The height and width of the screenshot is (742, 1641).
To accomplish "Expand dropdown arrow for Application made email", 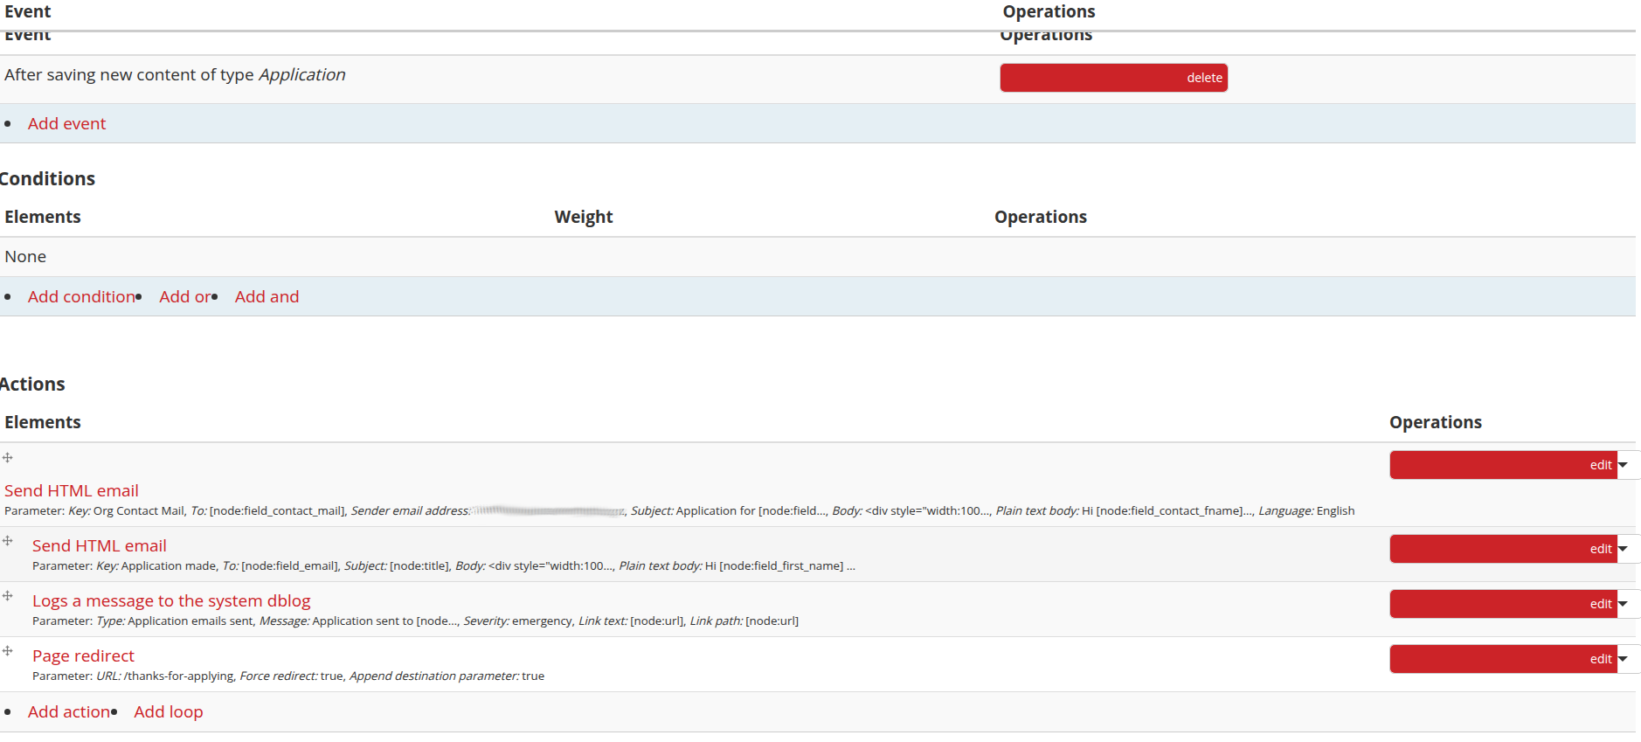I will (x=1624, y=549).
